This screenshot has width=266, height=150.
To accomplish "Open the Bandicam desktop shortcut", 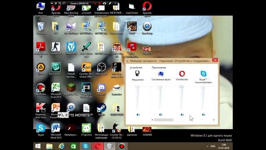I will click(x=41, y=89).
